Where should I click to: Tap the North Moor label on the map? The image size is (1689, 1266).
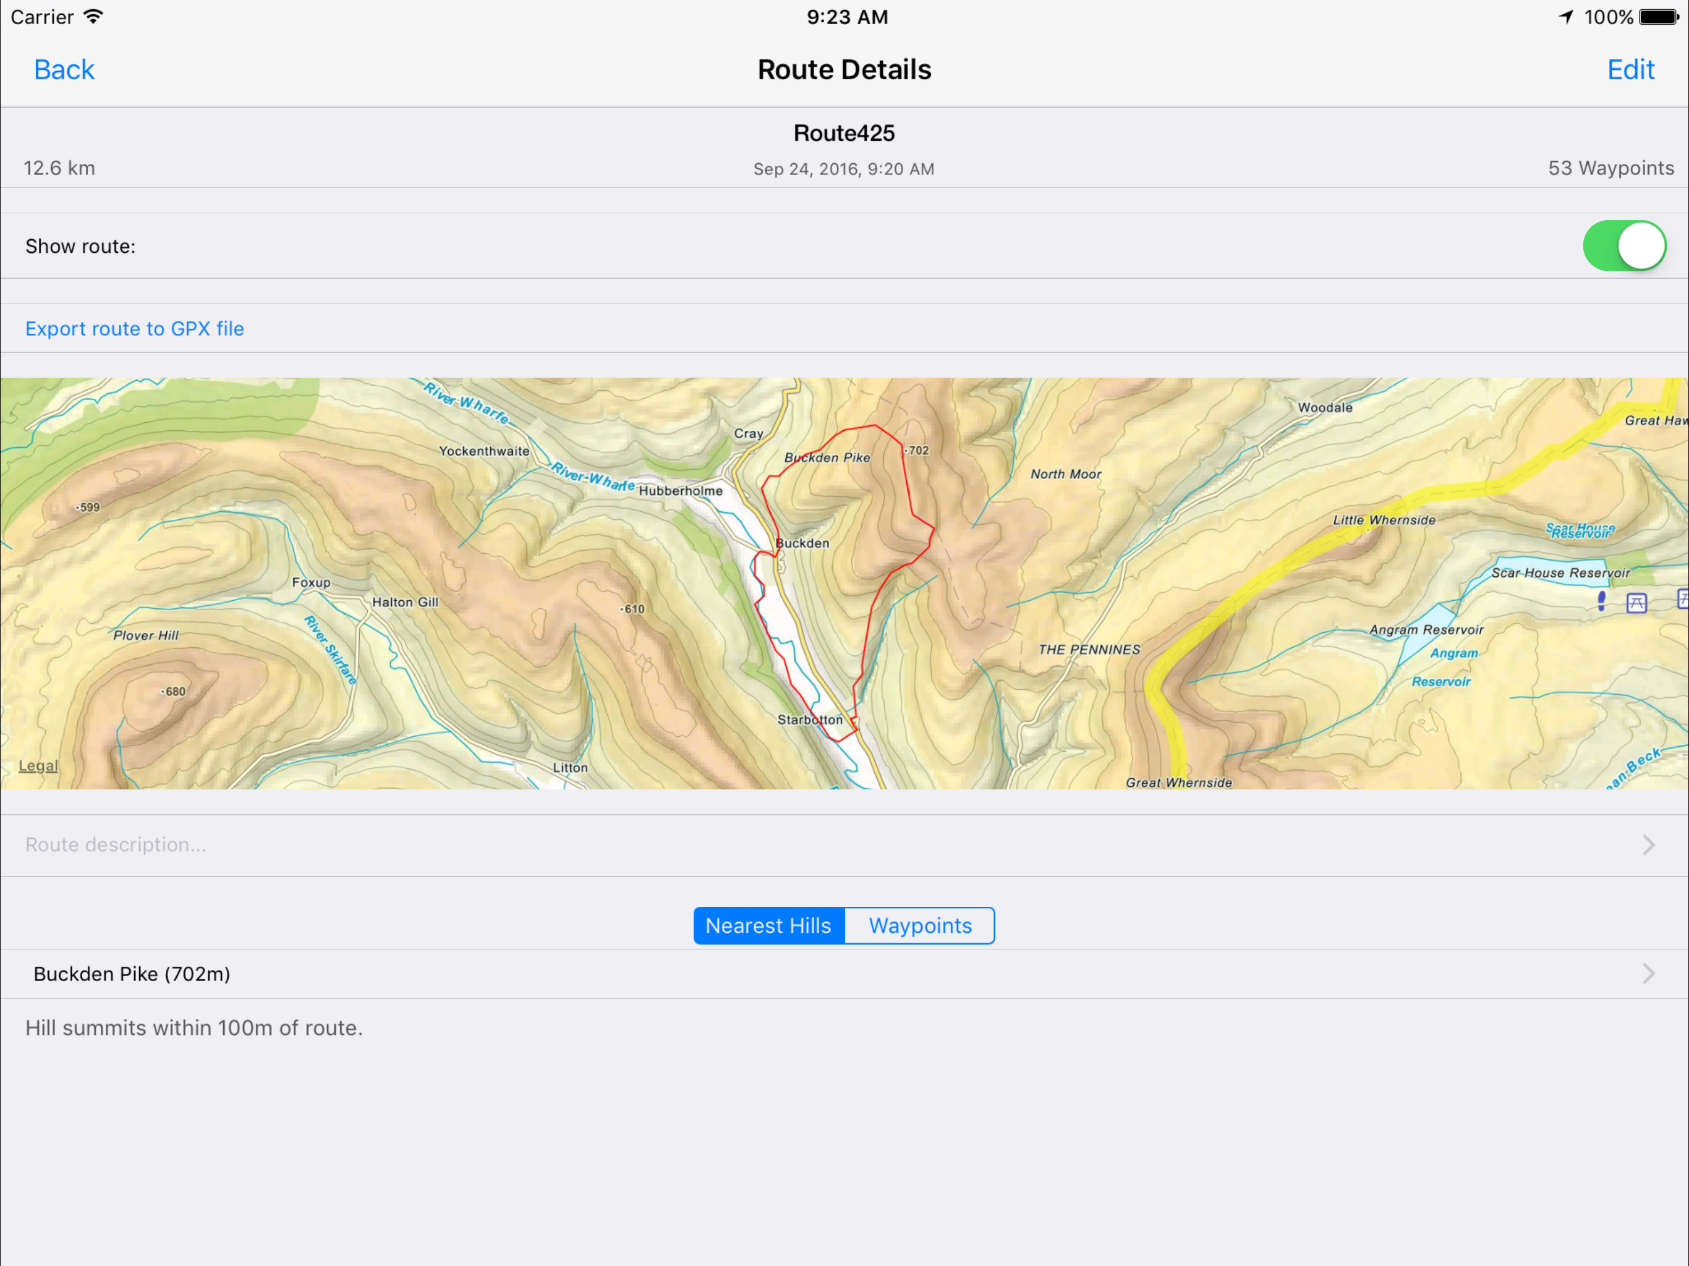coord(1066,474)
